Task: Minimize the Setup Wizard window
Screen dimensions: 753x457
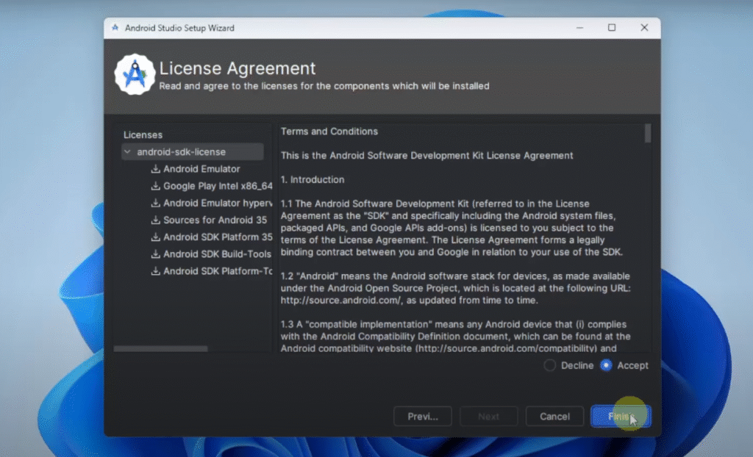Action: 579,28
